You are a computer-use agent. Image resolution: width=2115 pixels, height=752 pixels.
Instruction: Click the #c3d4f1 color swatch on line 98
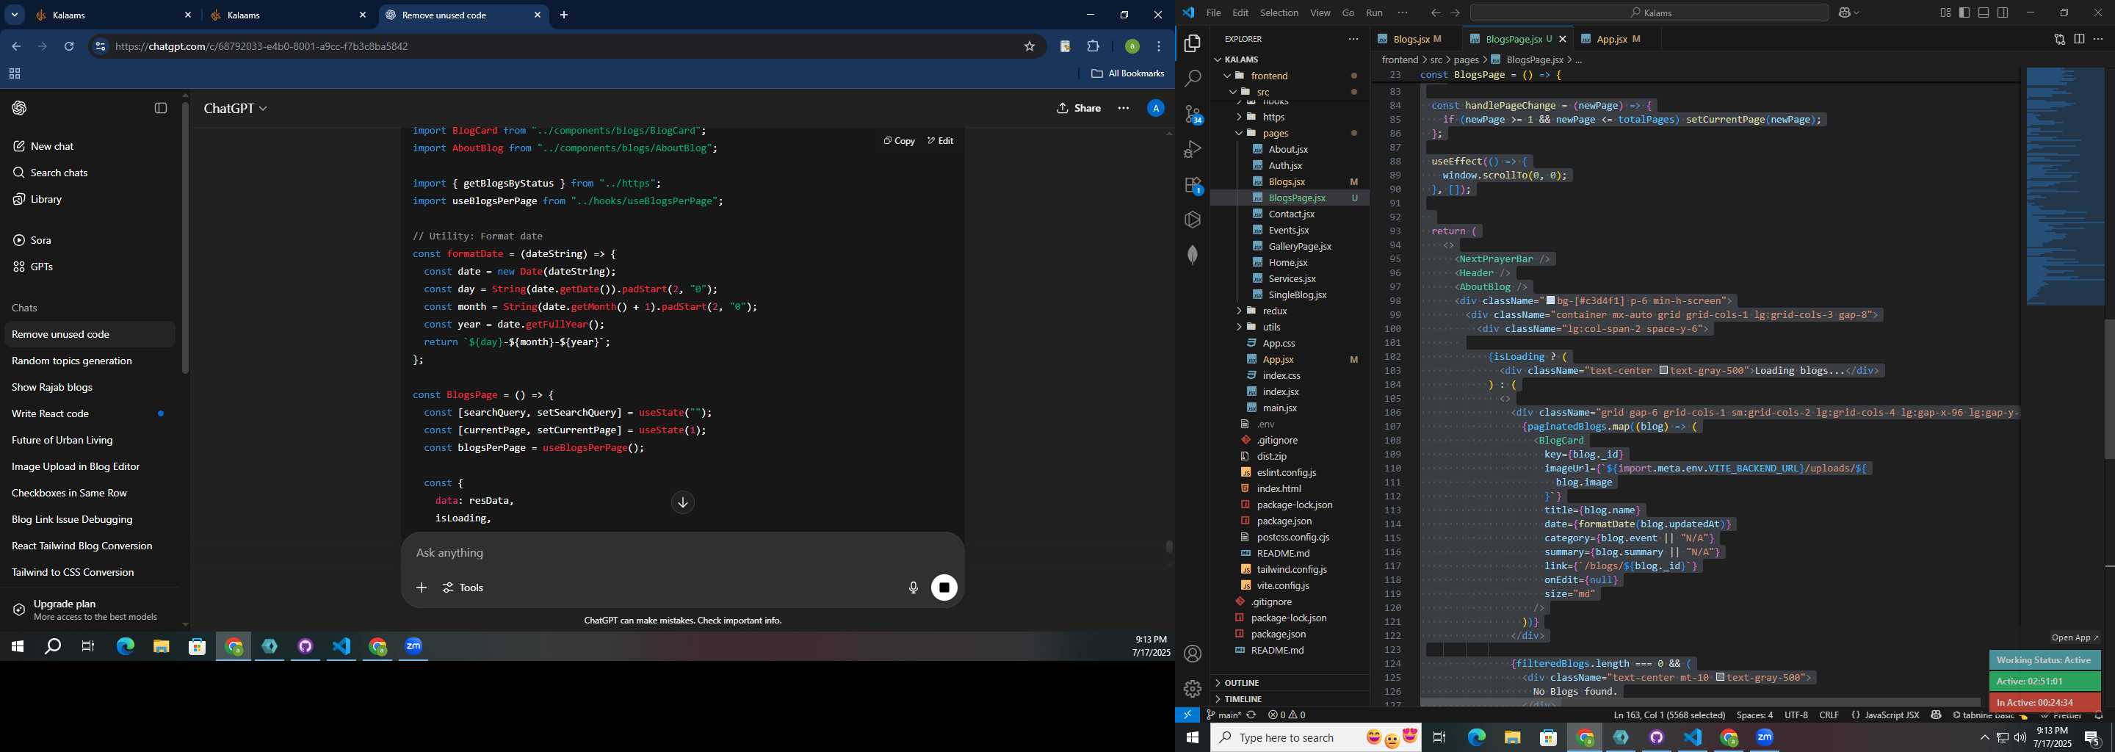pos(1551,300)
